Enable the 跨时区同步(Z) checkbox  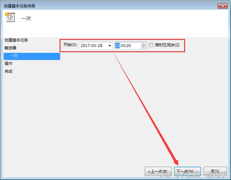[151, 45]
